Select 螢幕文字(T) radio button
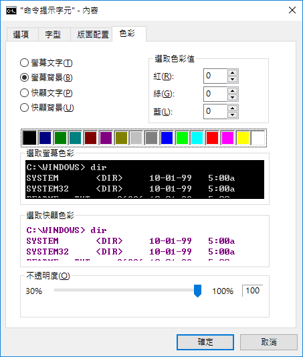Viewport: 303px width, 357px height. pos(46,63)
